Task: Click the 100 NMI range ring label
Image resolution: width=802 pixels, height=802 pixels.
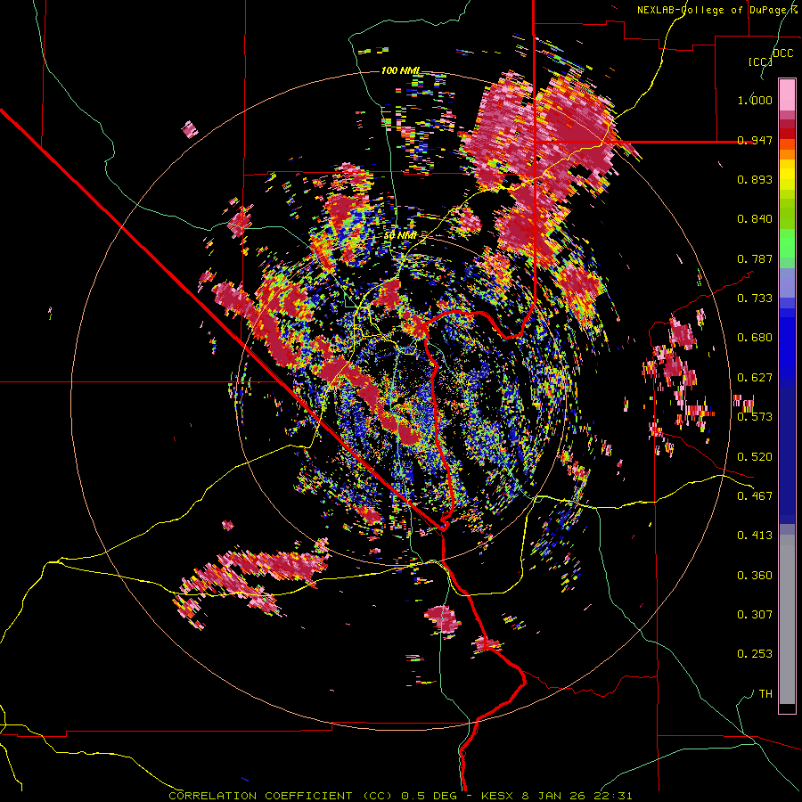Action: 400,70
